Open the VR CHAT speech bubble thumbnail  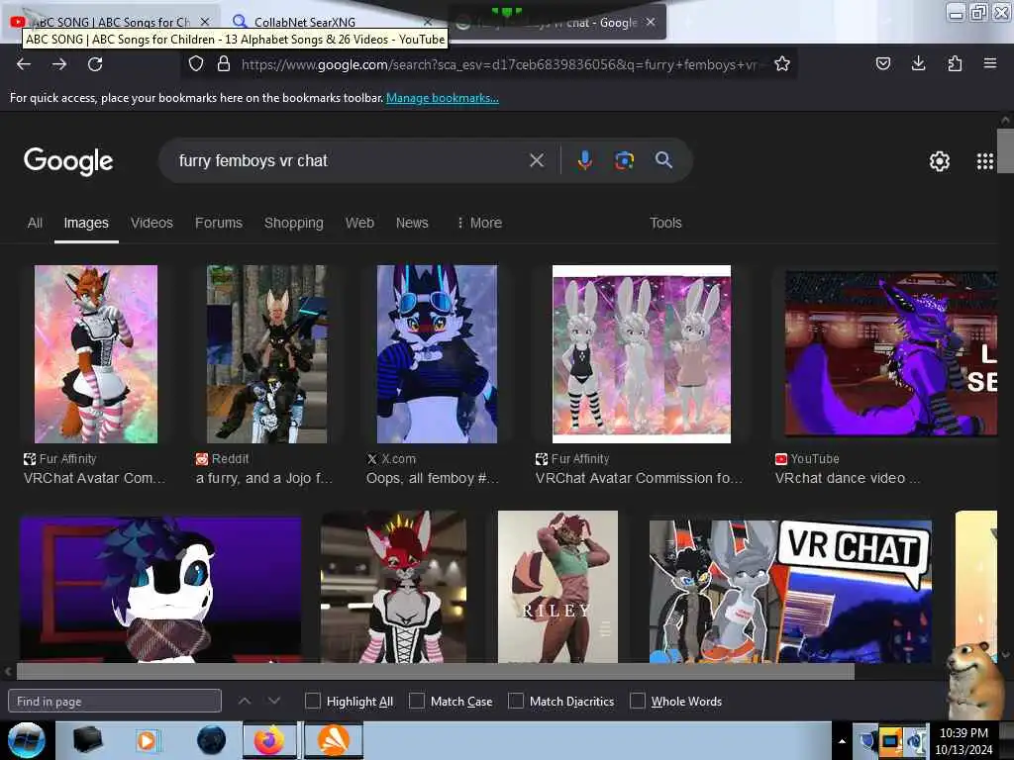pyautogui.click(x=790, y=592)
